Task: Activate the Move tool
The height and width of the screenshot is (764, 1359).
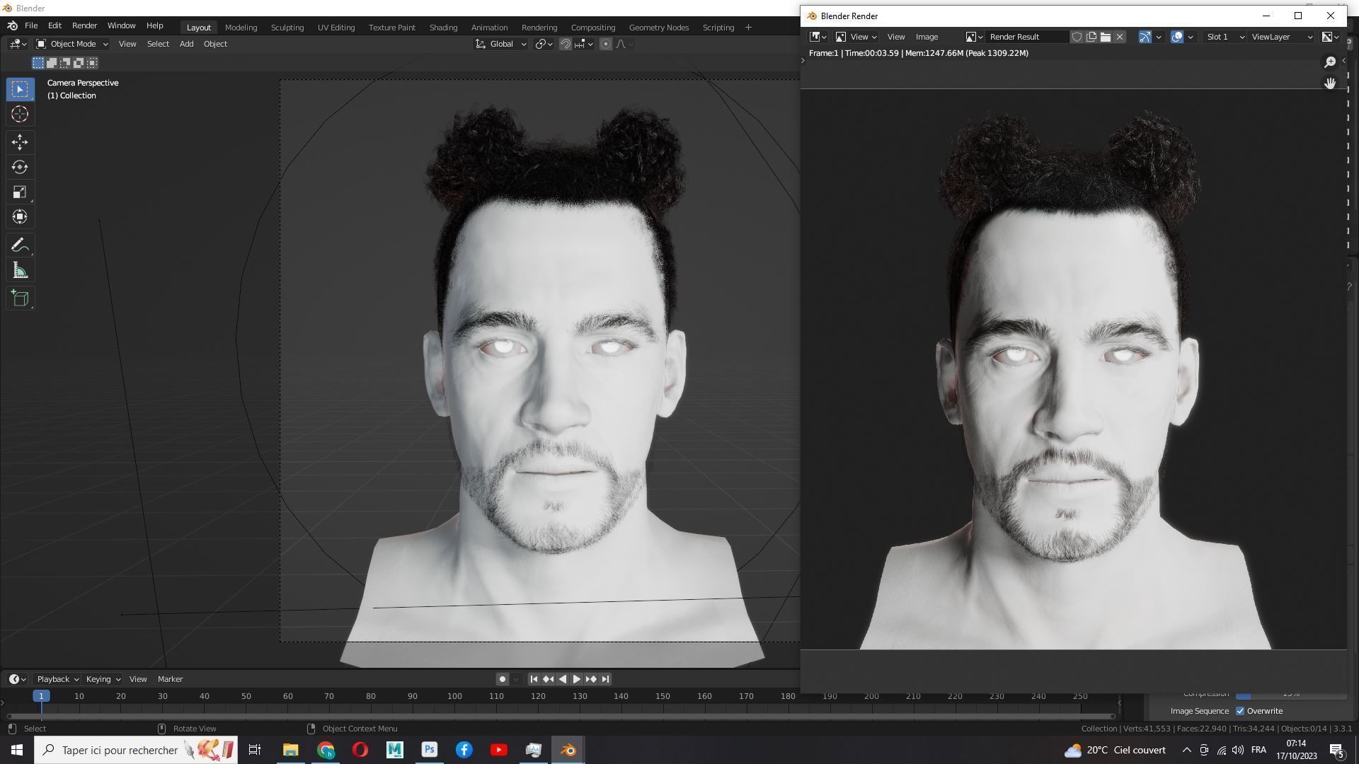Action: tap(20, 142)
